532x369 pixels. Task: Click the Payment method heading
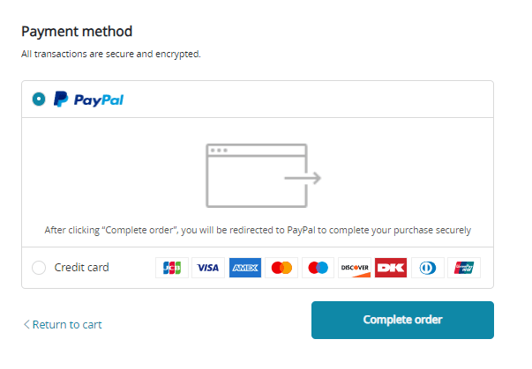point(77,32)
